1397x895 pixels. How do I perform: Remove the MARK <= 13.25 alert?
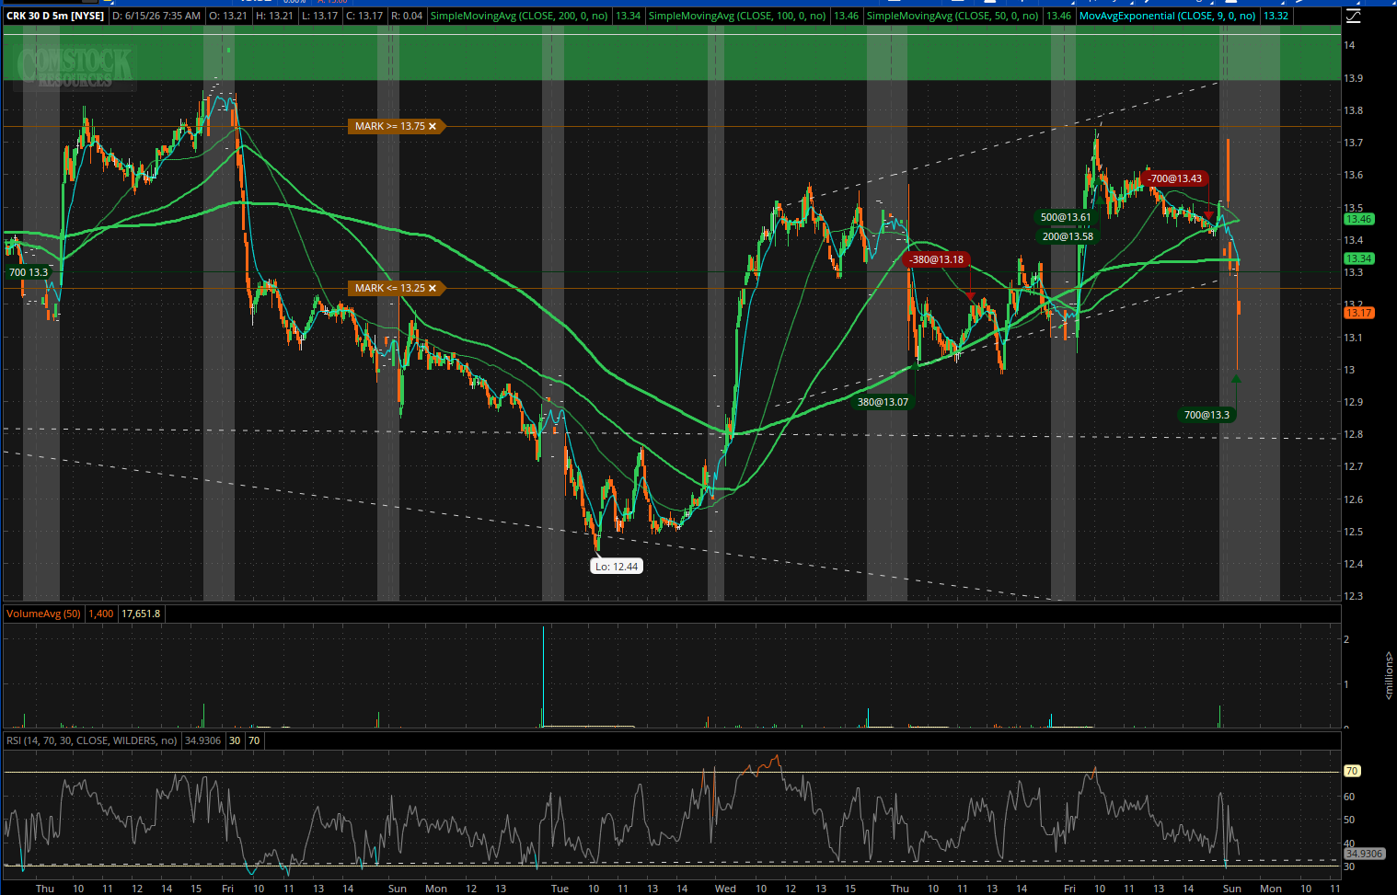tap(433, 288)
